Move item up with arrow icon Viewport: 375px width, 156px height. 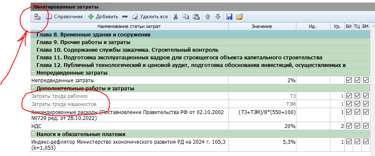click(x=208, y=17)
